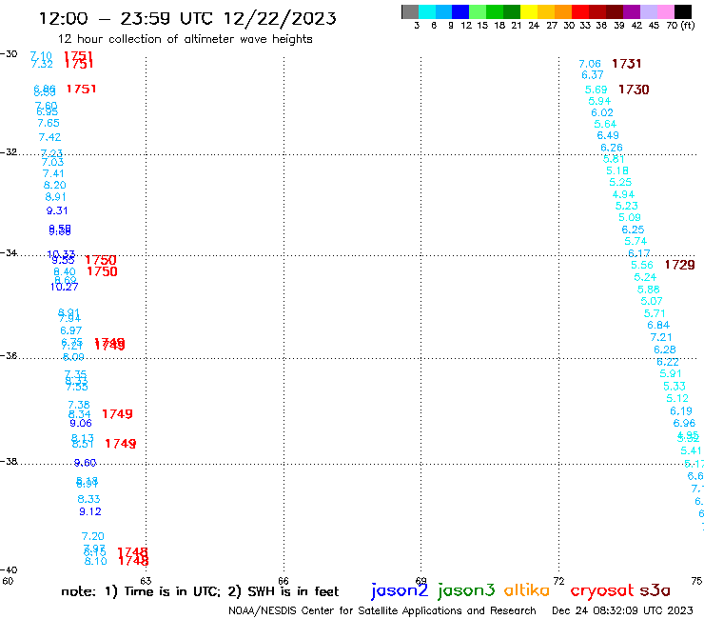The height and width of the screenshot is (619, 704).
Task: Click the wave height value 7.06
Action: [590, 64]
